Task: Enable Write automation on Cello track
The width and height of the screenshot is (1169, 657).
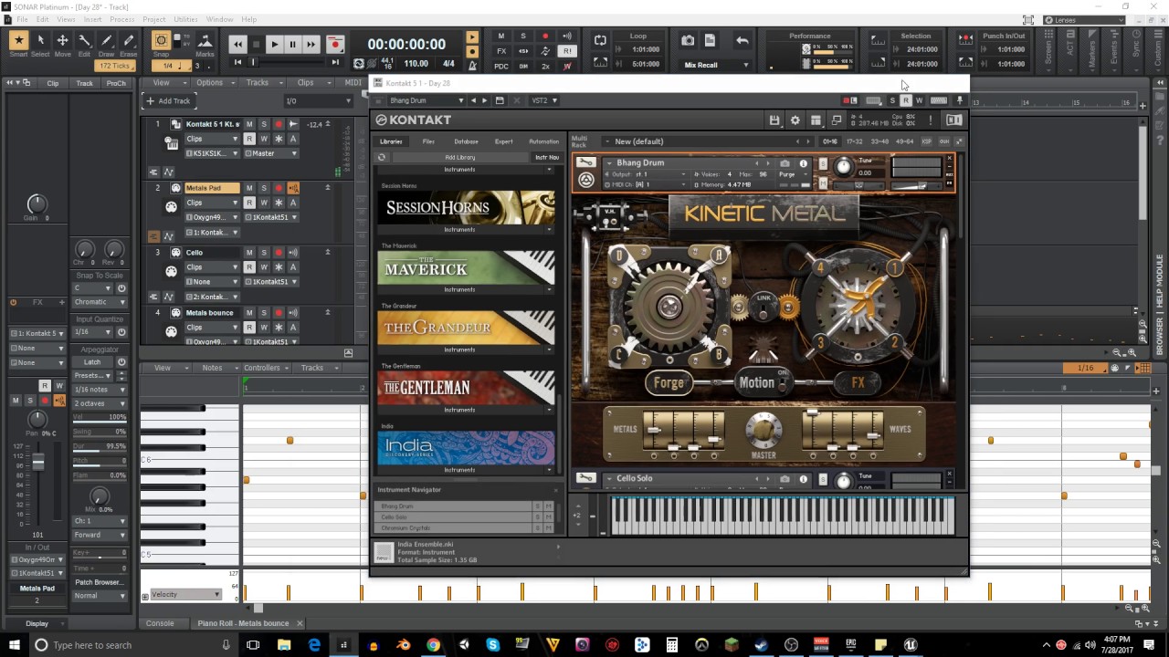Action: (264, 267)
